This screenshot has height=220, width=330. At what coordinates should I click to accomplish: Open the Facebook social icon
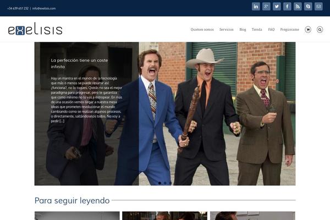[x=287, y=7]
